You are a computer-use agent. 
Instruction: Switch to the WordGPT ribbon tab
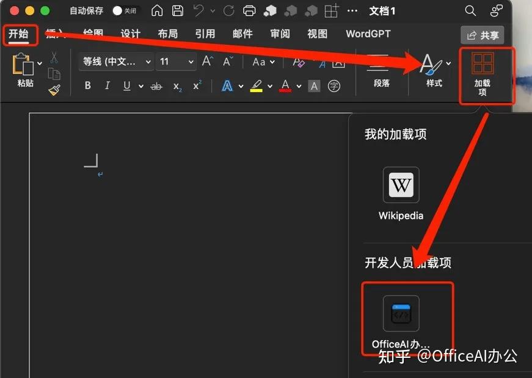pos(368,34)
